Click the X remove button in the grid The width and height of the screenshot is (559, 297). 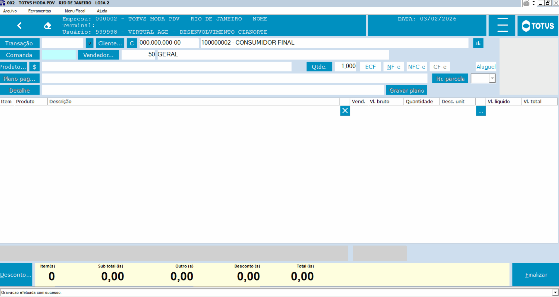345,111
